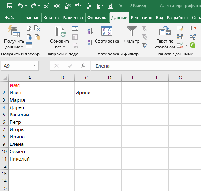
Task: Sort column A to Я ascending
Action: (x=90, y=31)
